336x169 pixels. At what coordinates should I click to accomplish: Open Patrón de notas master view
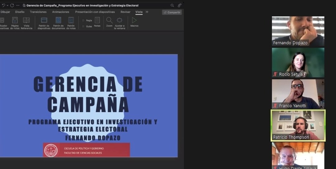pyautogui.click(x=71, y=23)
